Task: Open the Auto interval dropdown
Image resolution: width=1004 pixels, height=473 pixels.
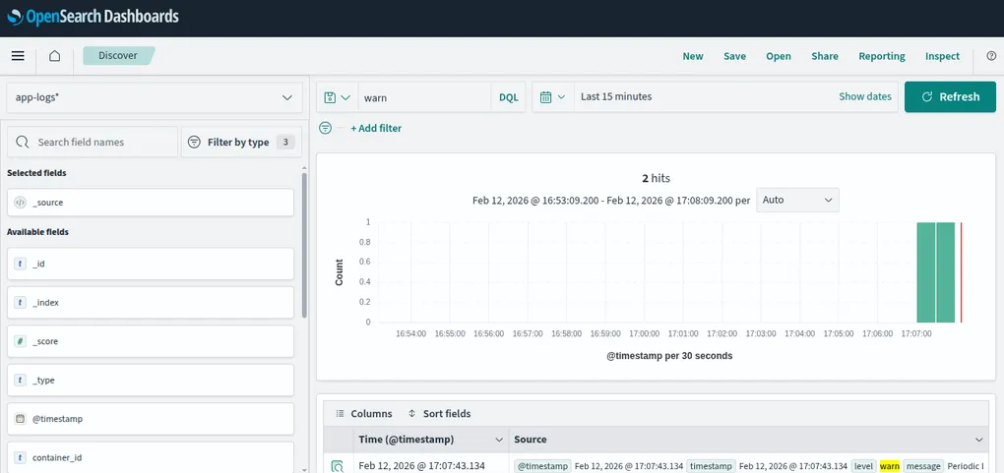Action: (797, 200)
